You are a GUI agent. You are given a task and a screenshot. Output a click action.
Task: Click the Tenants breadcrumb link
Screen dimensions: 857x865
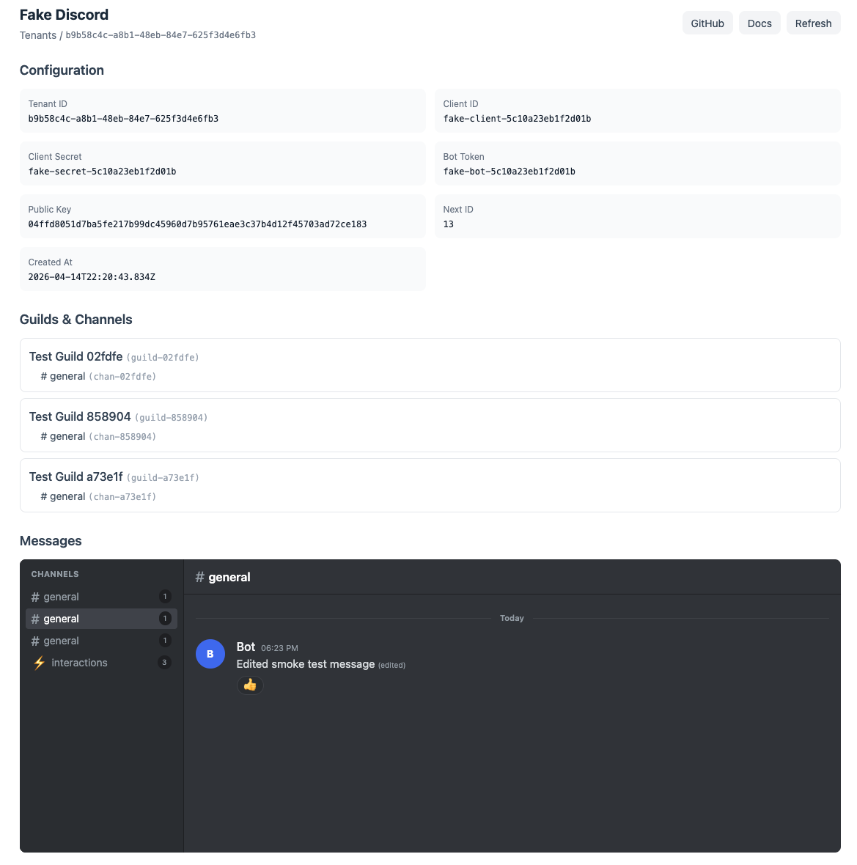point(37,34)
